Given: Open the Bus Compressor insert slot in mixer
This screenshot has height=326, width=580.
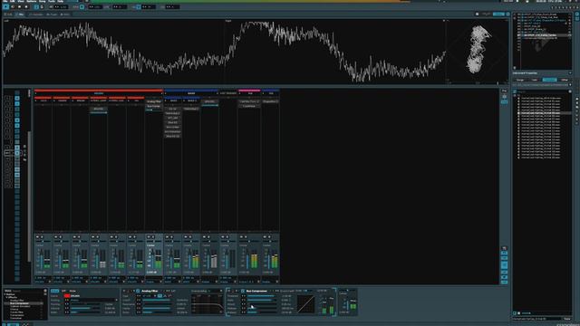Looking at the screenshot, I should [x=154, y=107].
